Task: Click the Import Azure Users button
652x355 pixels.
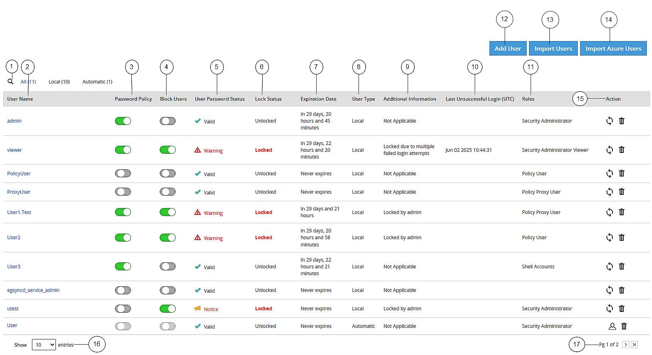Action: point(613,48)
